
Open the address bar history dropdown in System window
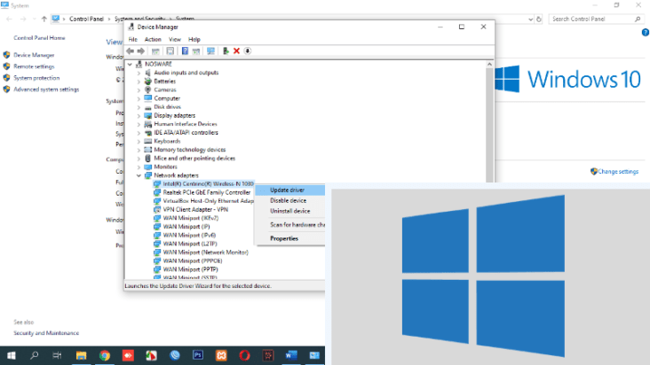coord(530,19)
